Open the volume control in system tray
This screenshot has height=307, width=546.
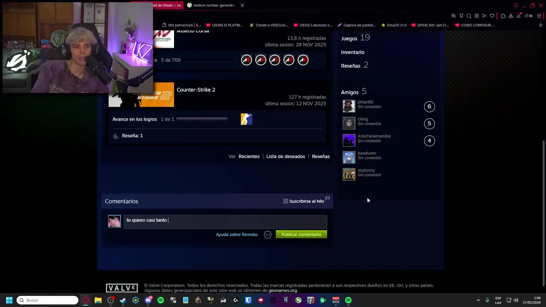click(516, 300)
